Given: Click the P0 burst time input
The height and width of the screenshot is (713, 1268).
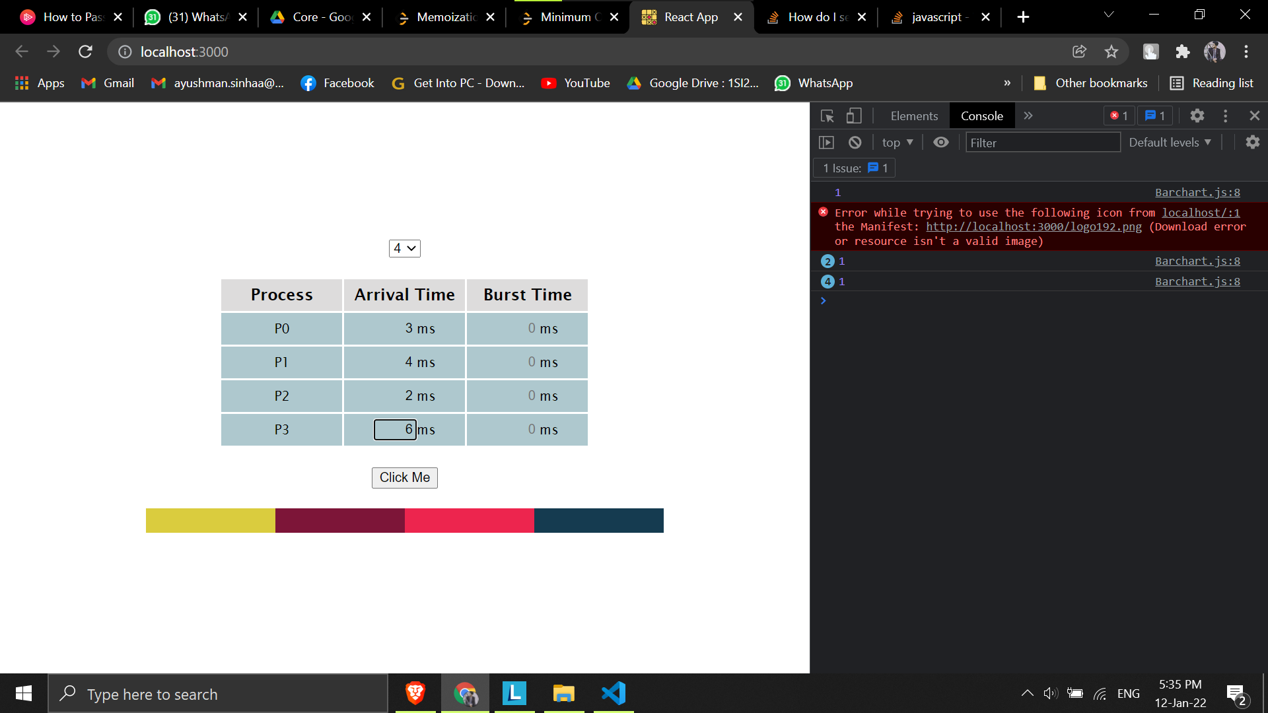Looking at the screenshot, I should (517, 328).
